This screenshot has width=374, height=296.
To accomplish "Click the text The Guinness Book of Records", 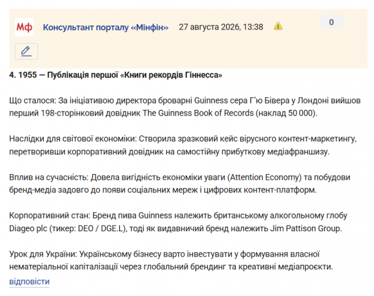I will pyautogui.click(x=198, y=113).
